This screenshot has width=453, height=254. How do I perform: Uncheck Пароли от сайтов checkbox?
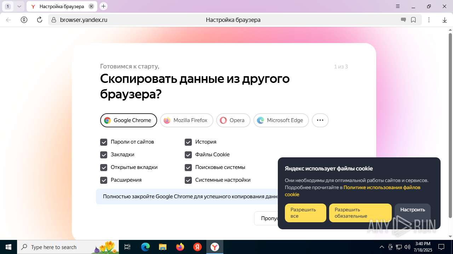(104, 142)
